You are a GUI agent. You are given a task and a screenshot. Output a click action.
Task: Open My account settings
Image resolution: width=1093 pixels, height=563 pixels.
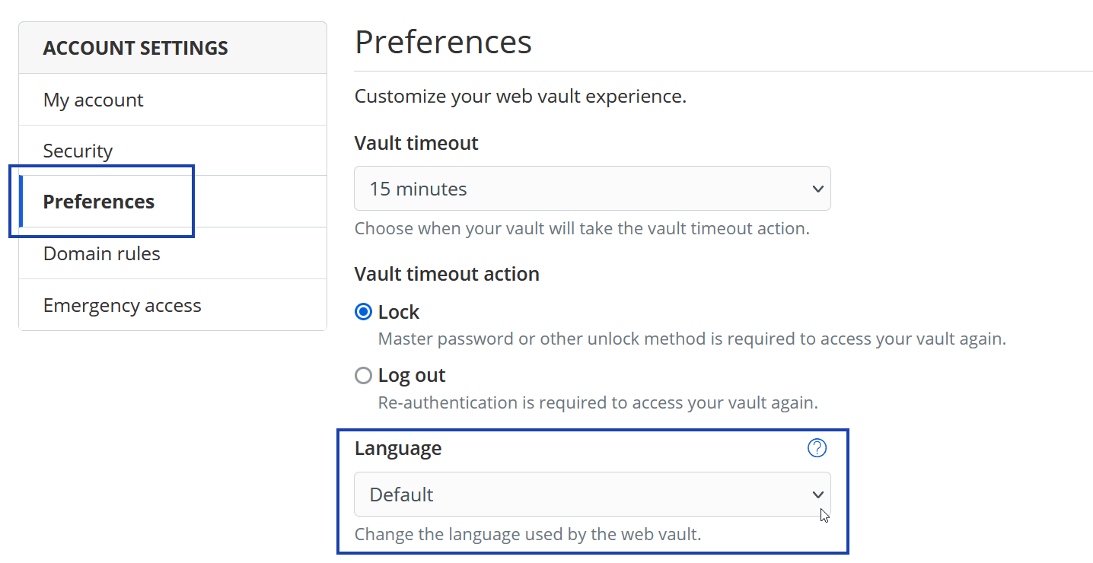click(94, 100)
